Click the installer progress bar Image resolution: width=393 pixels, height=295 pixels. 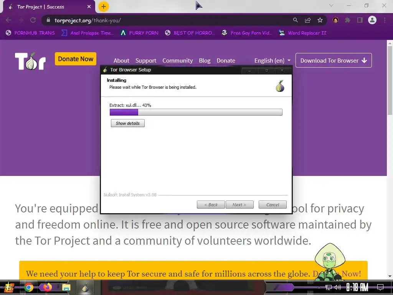(x=196, y=112)
